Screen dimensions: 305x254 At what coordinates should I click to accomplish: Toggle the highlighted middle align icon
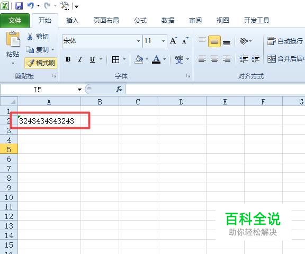(214, 41)
